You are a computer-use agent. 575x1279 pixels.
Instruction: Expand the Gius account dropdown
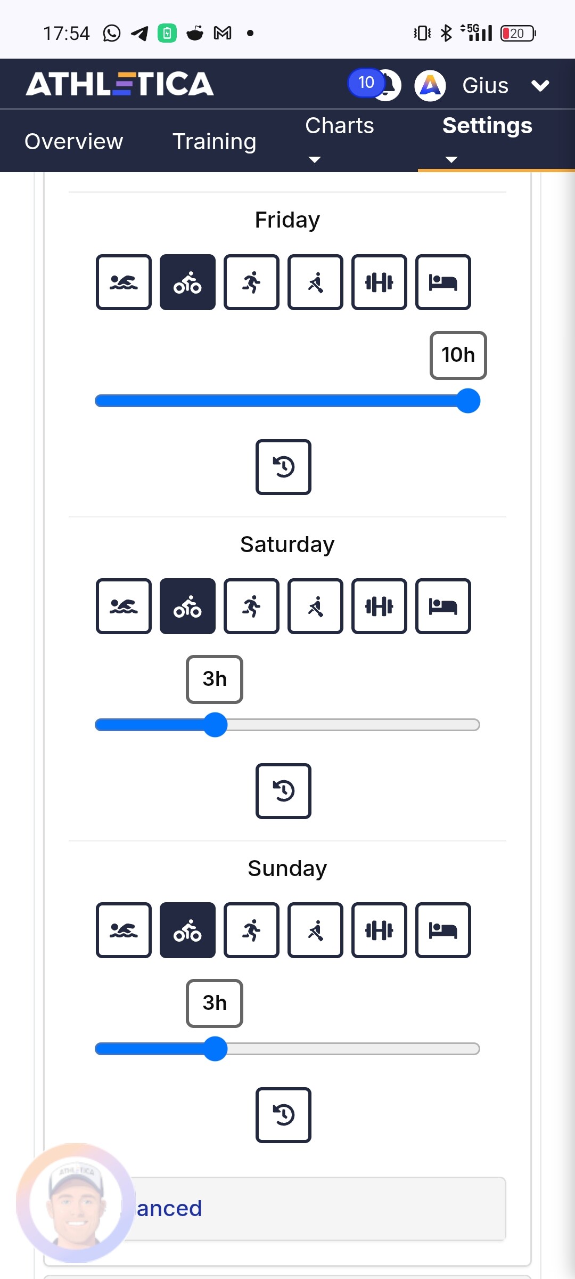pos(540,85)
